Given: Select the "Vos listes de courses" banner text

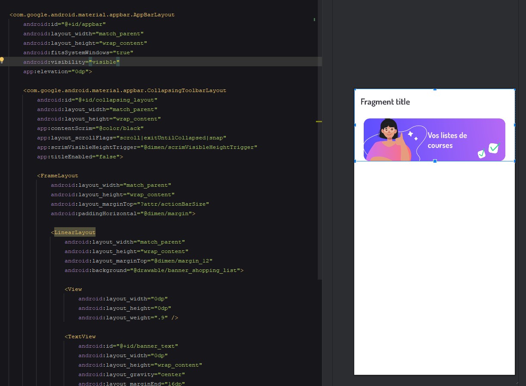Looking at the screenshot, I should click(447, 140).
